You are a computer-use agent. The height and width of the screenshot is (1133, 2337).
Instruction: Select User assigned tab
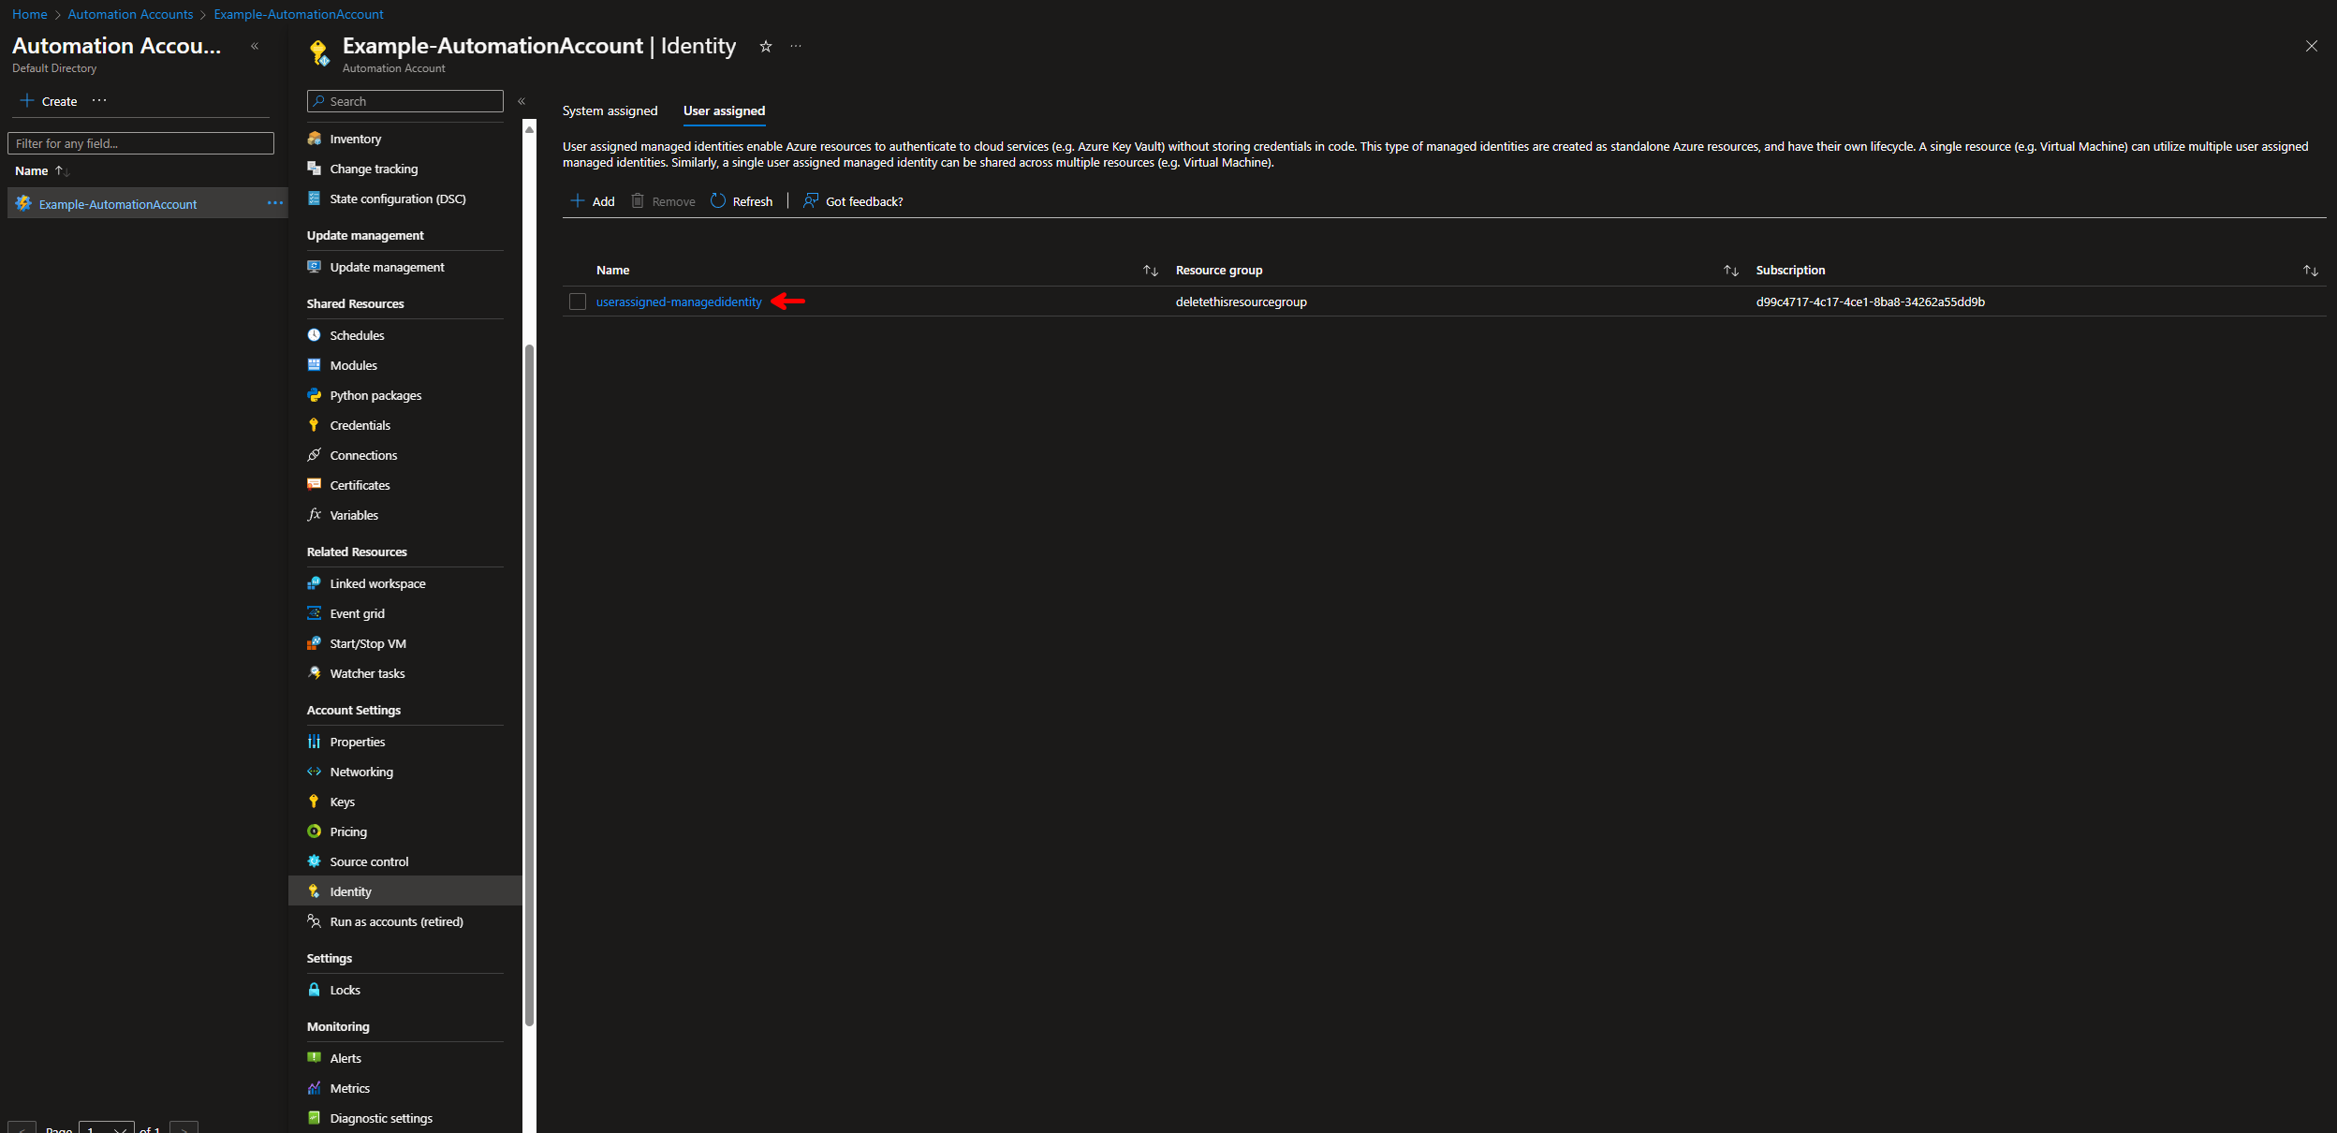click(x=723, y=110)
